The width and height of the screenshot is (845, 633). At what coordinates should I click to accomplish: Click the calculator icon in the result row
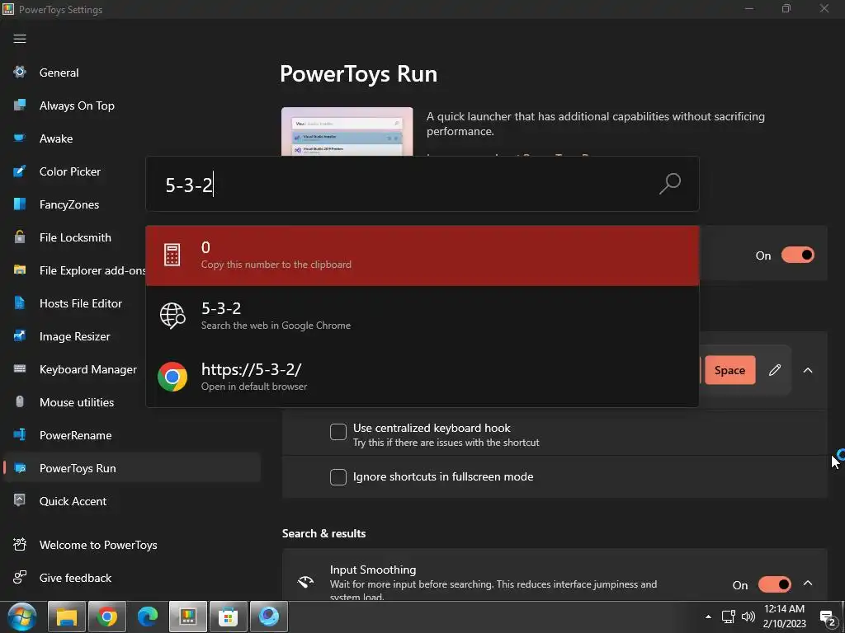coord(172,255)
